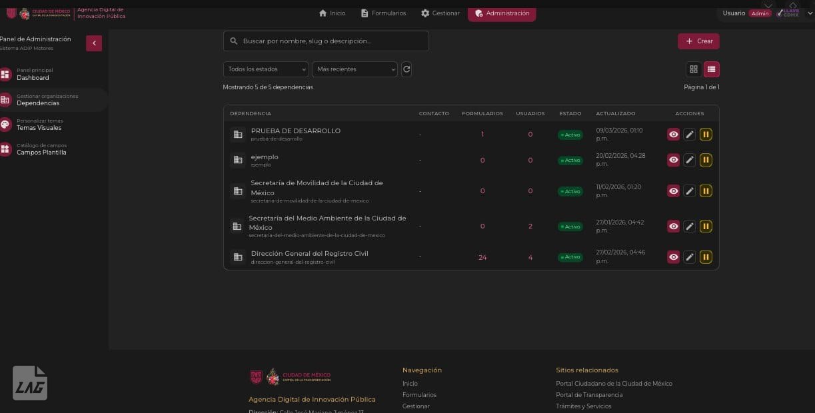Image resolution: width=815 pixels, height=413 pixels.
Task: Click the building icon of Secretaría de Movilidad
Action: 237,191
